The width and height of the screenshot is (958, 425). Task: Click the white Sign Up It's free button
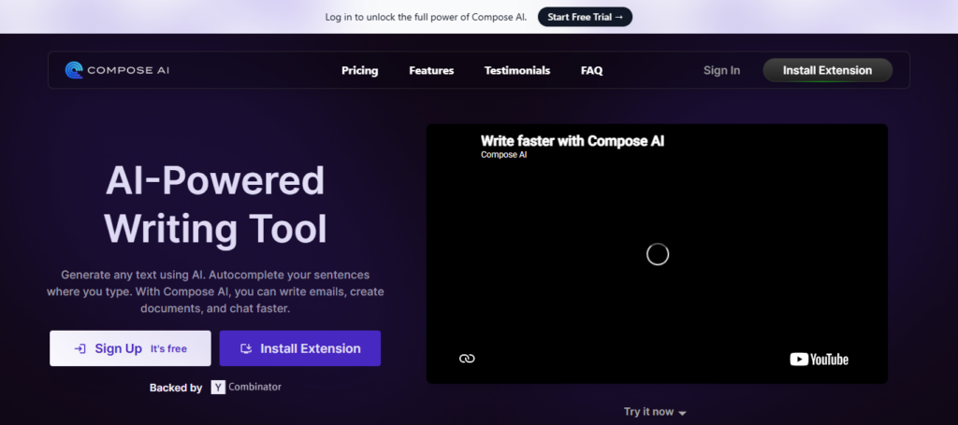tap(130, 348)
